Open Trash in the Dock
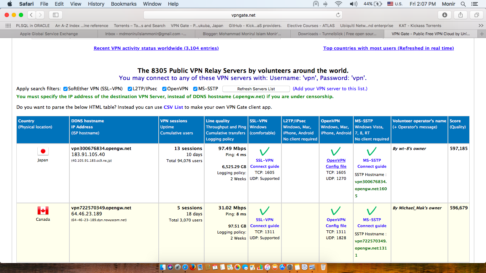Viewport: 486px width, 273px height. pyautogui.click(x=323, y=267)
